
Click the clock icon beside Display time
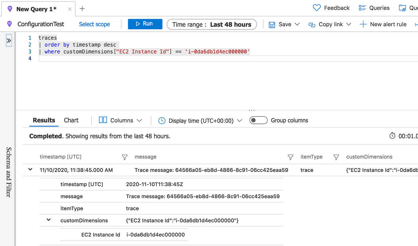[162, 120]
